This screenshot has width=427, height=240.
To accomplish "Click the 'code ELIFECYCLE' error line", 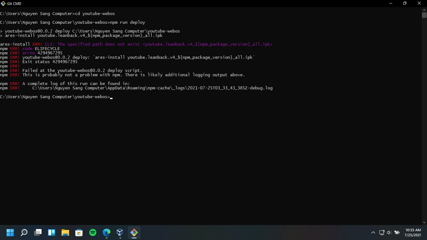I will [30, 49].
